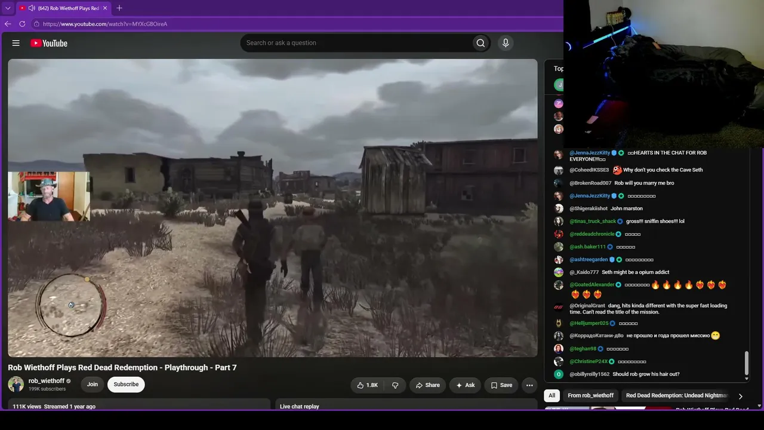This screenshot has height=430, width=764.
Task: Save video to a playlist
Action: click(501, 385)
